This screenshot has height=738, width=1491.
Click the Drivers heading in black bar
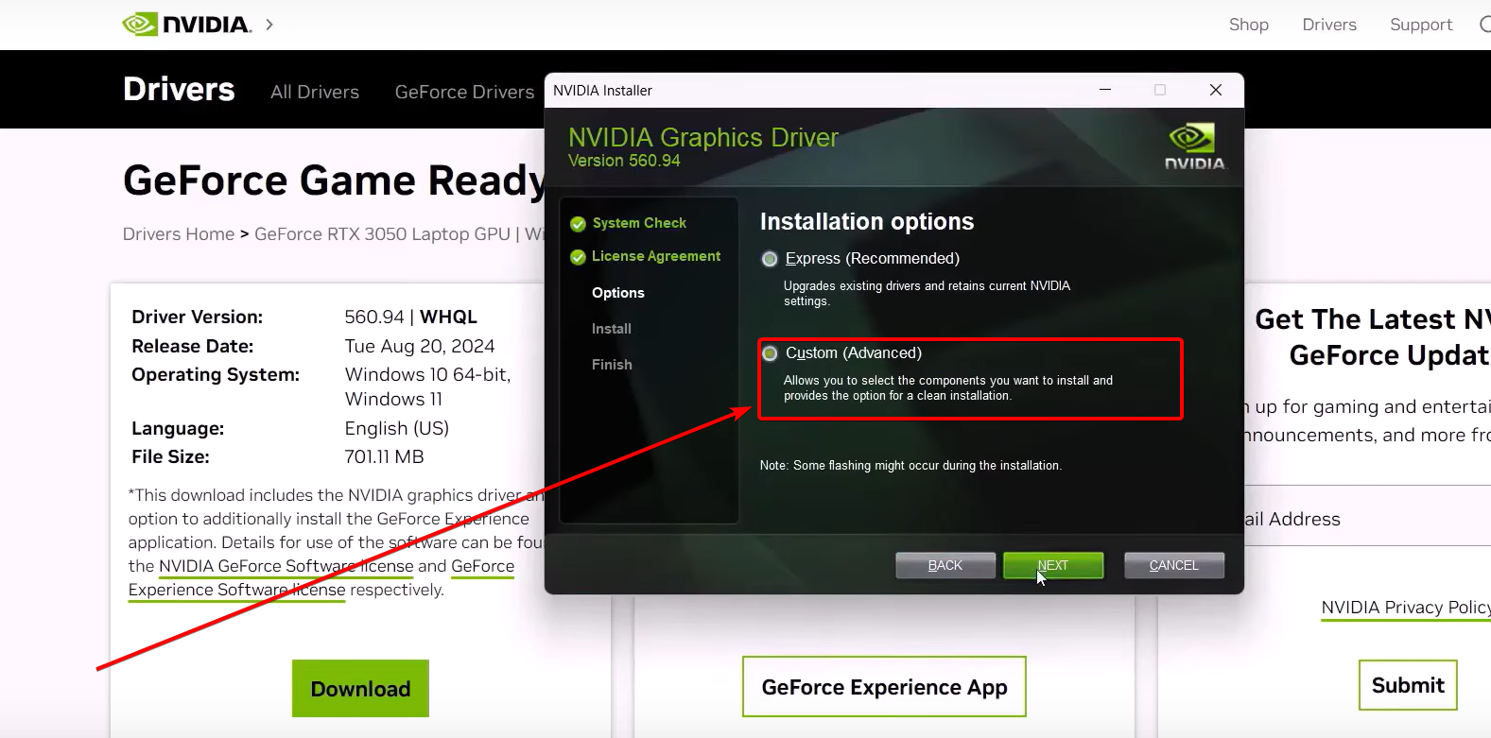point(179,89)
